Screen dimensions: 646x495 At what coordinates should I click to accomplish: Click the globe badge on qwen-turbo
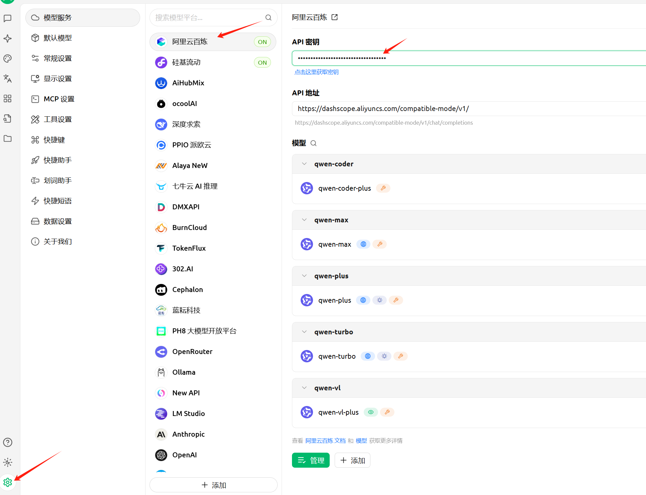(368, 356)
